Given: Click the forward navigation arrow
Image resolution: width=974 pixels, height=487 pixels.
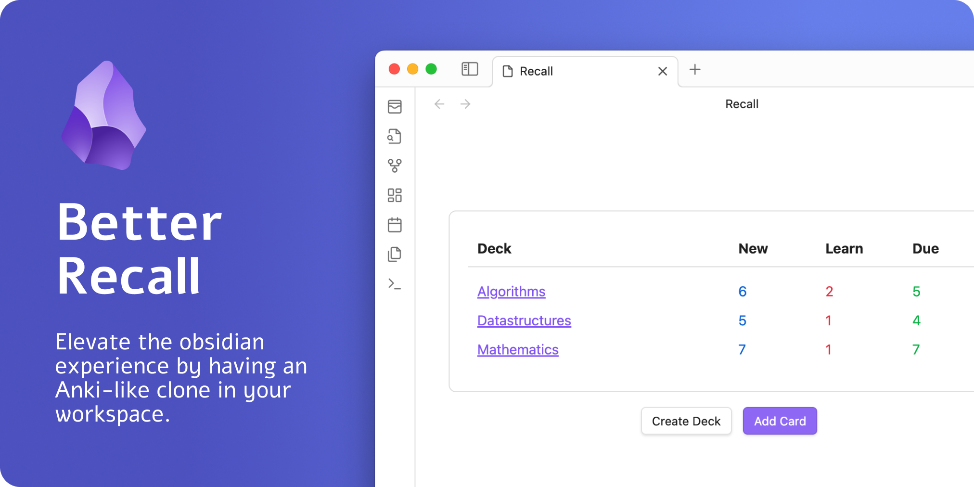Looking at the screenshot, I should pos(465,104).
